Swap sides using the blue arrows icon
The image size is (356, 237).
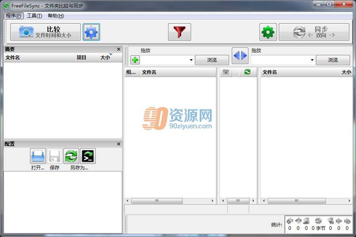[x=240, y=56]
